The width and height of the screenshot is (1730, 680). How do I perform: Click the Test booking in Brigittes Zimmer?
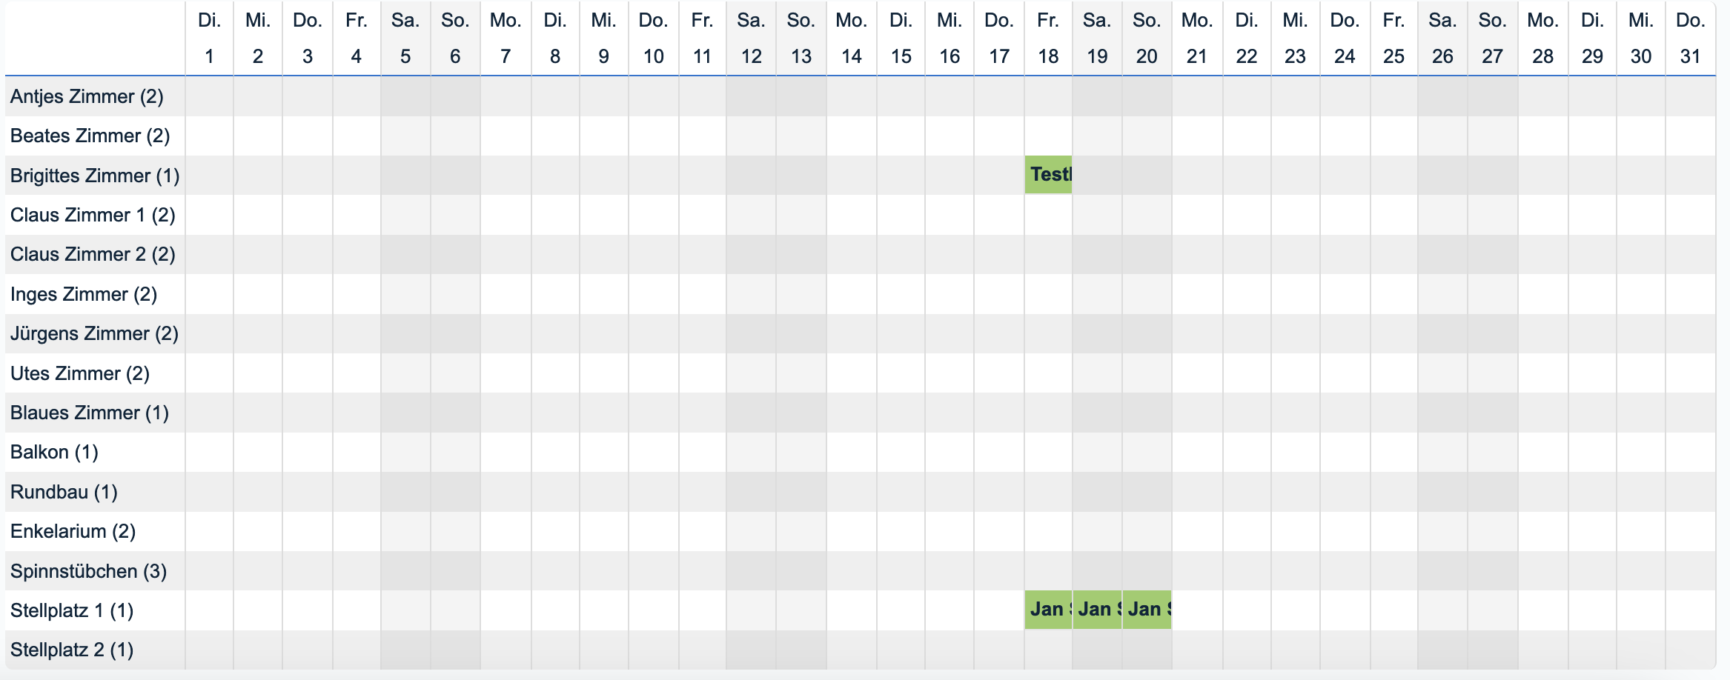pos(1048,175)
